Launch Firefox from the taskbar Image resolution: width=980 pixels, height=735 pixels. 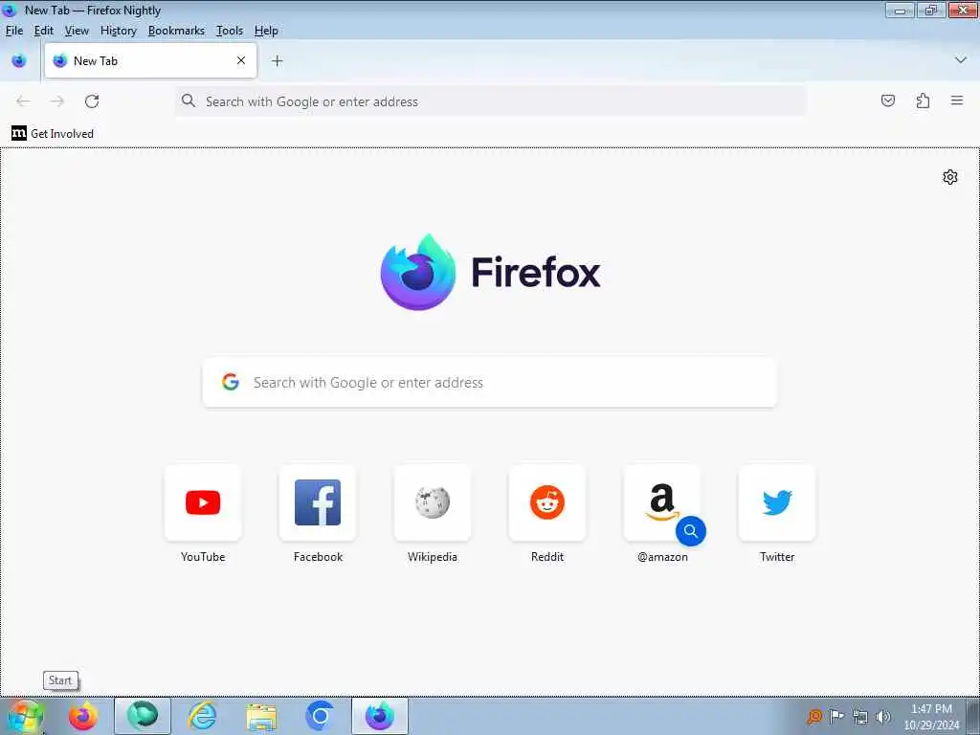83,716
